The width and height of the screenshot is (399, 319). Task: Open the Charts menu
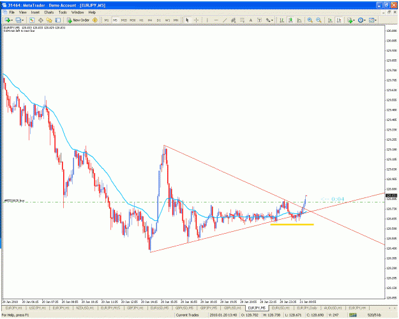coord(49,12)
